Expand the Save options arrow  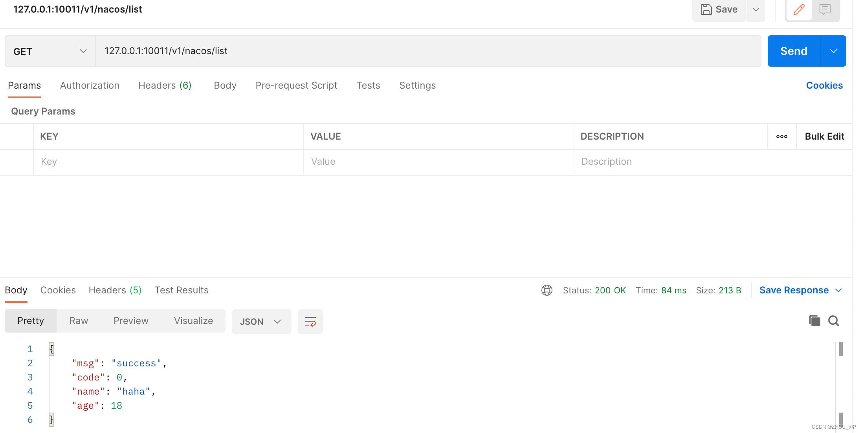click(x=756, y=9)
